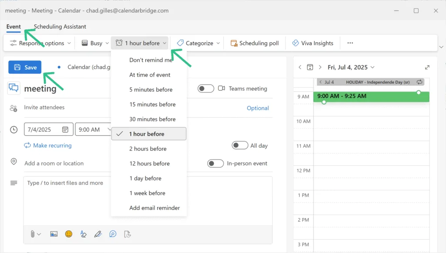Click the 7/4/2025 date field
The image size is (446, 253).
[48, 130]
